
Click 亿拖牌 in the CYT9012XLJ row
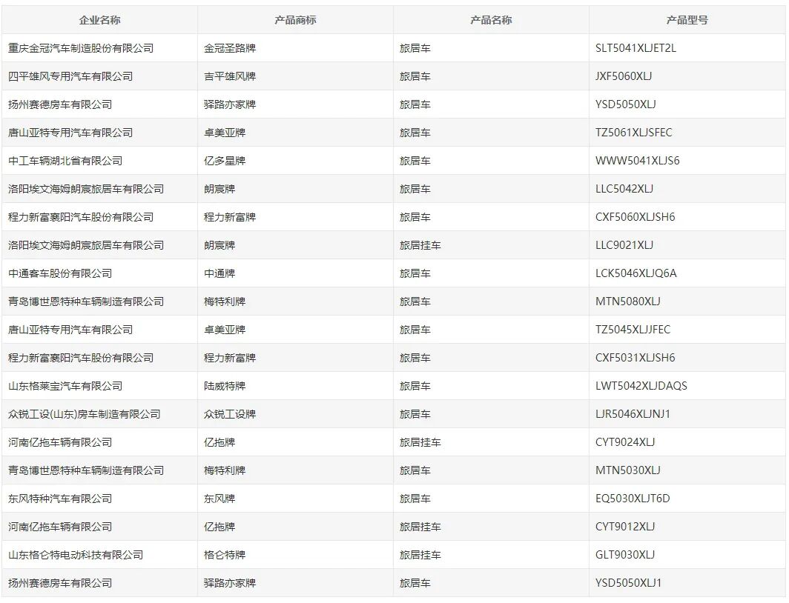[219, 527]
